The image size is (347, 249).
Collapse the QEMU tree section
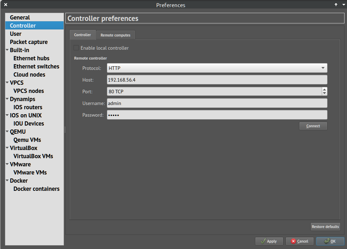pyautogui.click(x=7, y=132)
